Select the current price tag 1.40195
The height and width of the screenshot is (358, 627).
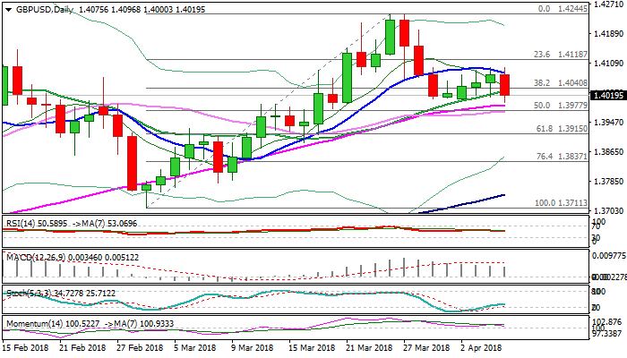tap(607, 94)
